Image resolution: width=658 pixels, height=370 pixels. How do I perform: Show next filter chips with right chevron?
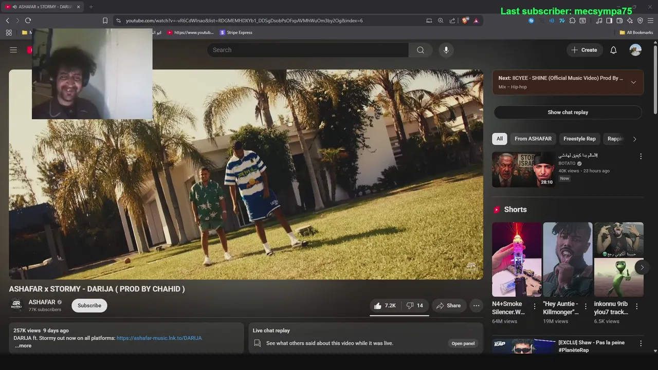coord(634,139)
